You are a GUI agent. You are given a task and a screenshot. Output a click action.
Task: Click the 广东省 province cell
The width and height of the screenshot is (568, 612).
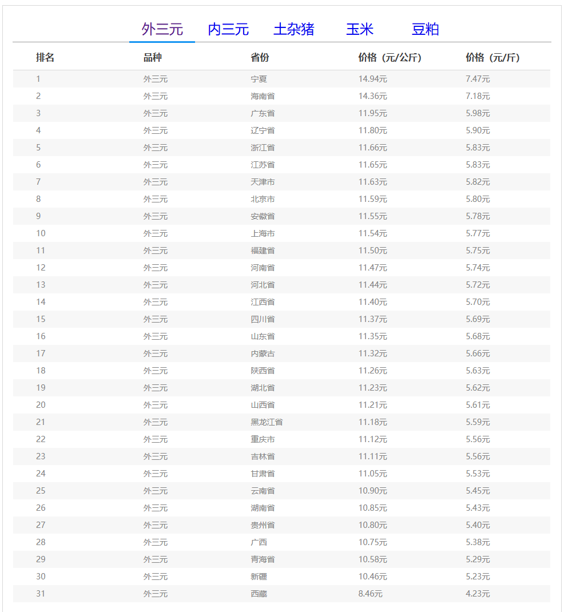click(x=263, y=113)
